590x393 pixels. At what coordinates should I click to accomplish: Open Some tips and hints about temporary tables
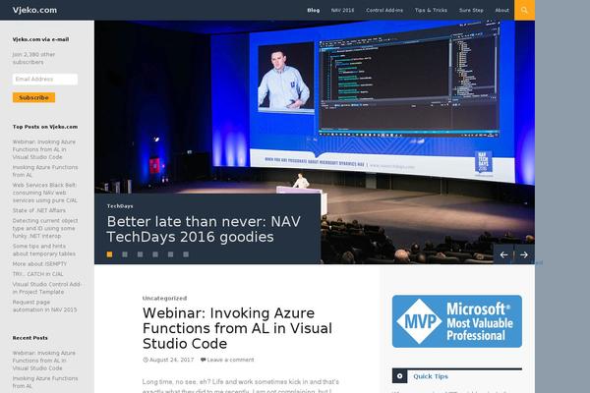[x=43, y=251]
